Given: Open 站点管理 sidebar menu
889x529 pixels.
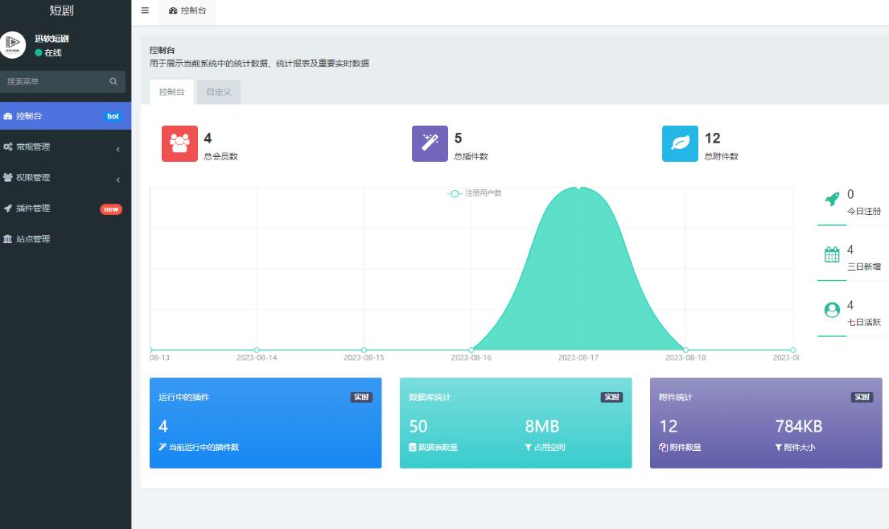Looking at the screenshot, I should [66, 239].
